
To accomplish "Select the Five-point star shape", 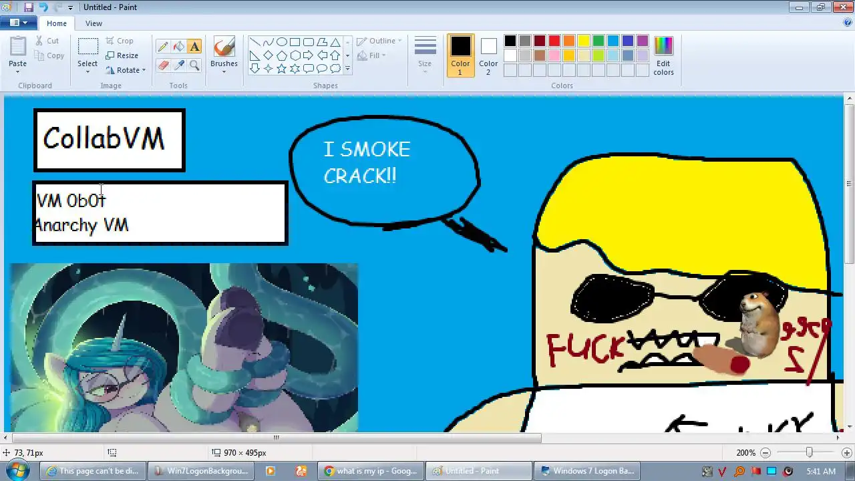I will tap(282, 69).
